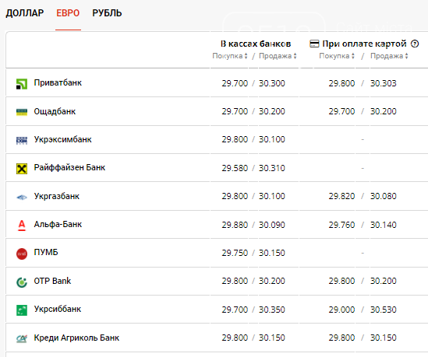Click the Укрэксимбанк logo icon
This screenshot has width=428, height=357.
[22, 140]
